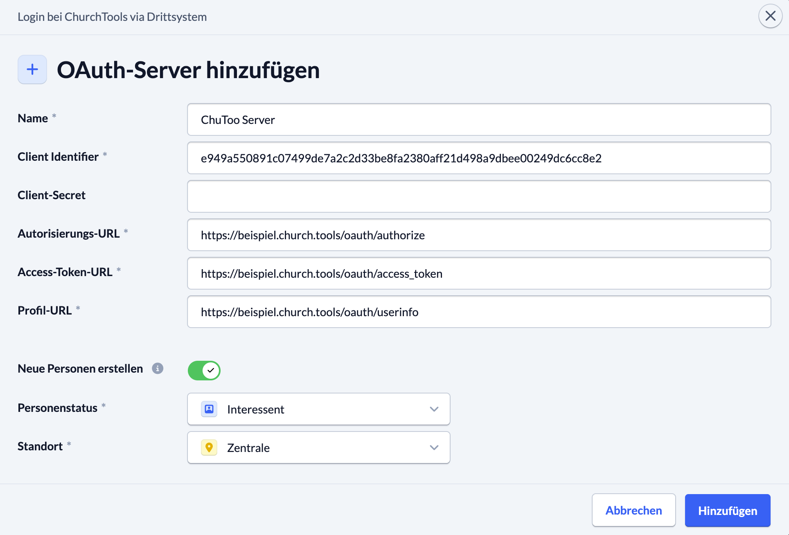
Task: Click the blue plus icon beside heading
Action: (x=32, y=70)
